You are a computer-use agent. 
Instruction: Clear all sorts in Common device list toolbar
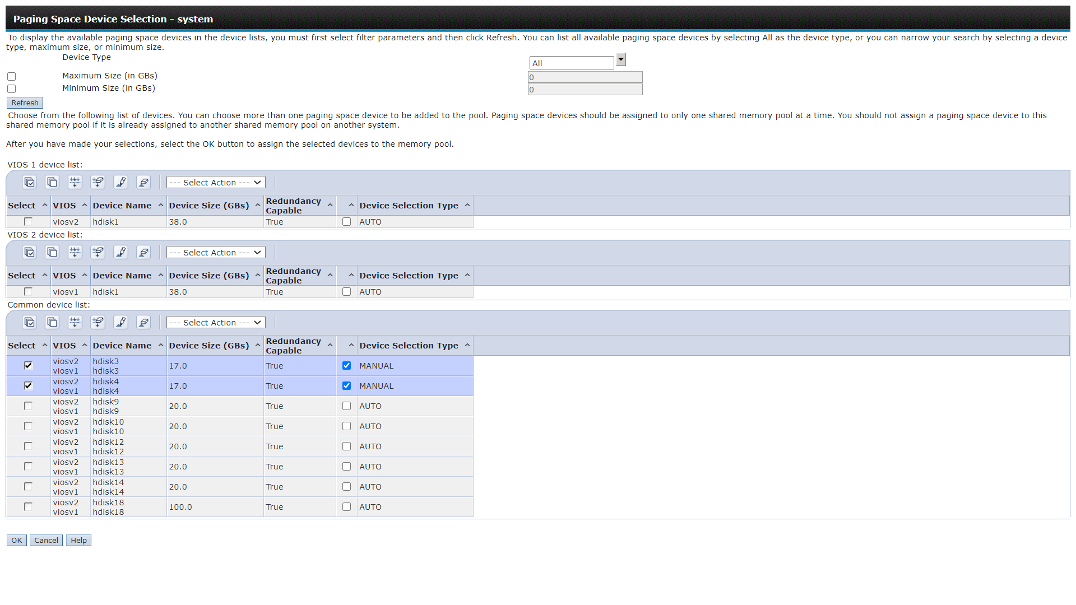pos(143,322)
